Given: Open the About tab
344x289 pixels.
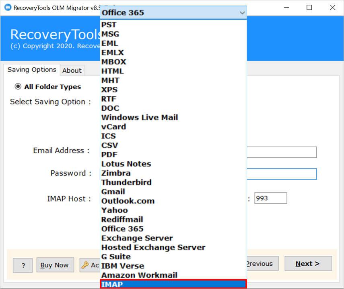Looking at the screenshot, I should [x=72, y=71].
